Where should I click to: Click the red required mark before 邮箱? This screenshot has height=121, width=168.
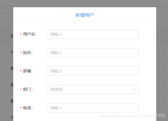21,71
